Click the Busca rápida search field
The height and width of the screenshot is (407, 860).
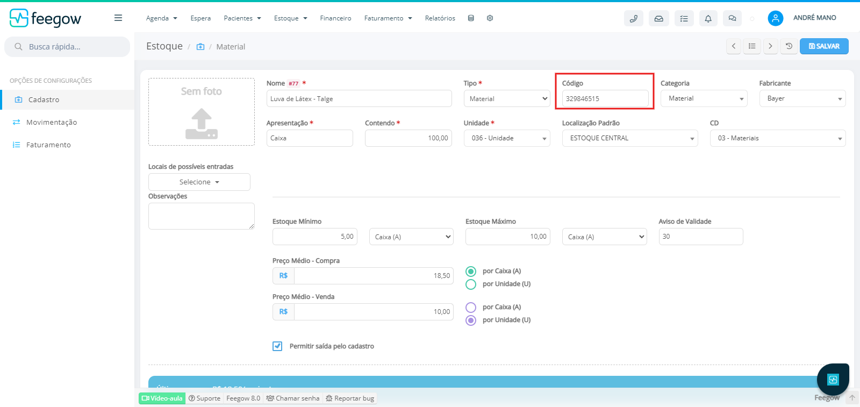[67, 47]
